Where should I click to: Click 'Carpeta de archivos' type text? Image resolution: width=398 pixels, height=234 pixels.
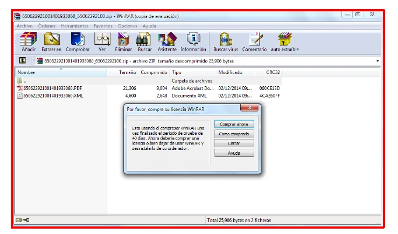[192, 81]
